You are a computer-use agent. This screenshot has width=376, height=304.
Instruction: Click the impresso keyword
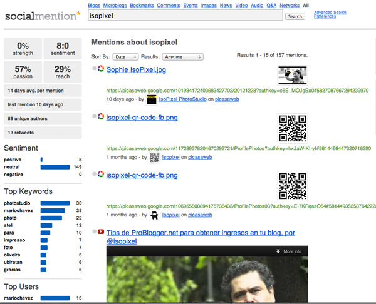pos(14,240)
